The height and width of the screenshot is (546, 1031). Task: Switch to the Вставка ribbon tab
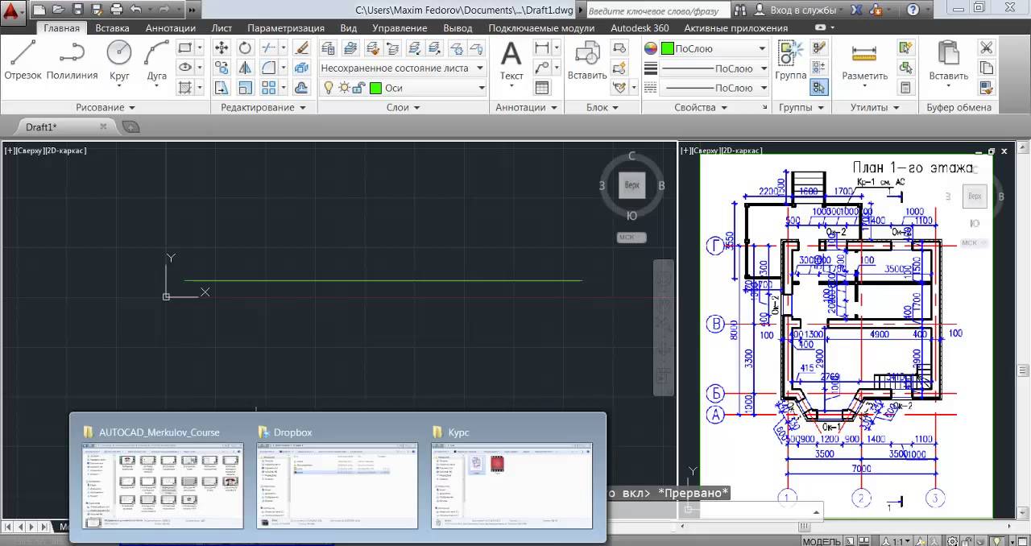112,27
